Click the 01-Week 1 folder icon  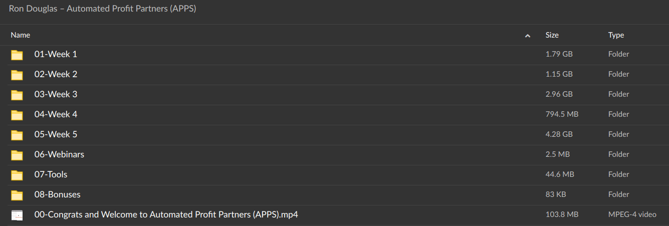pyautogui.click(x=17, y=55)
